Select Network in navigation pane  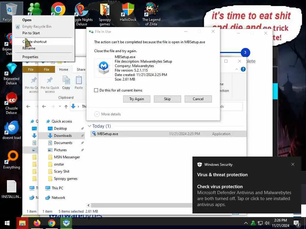point(58,198)
